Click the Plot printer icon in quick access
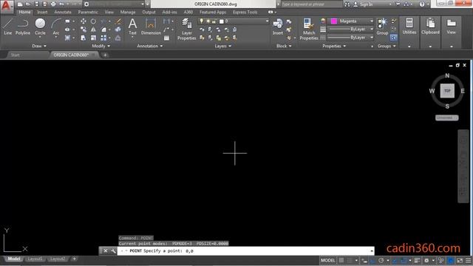 click(53, 4)
